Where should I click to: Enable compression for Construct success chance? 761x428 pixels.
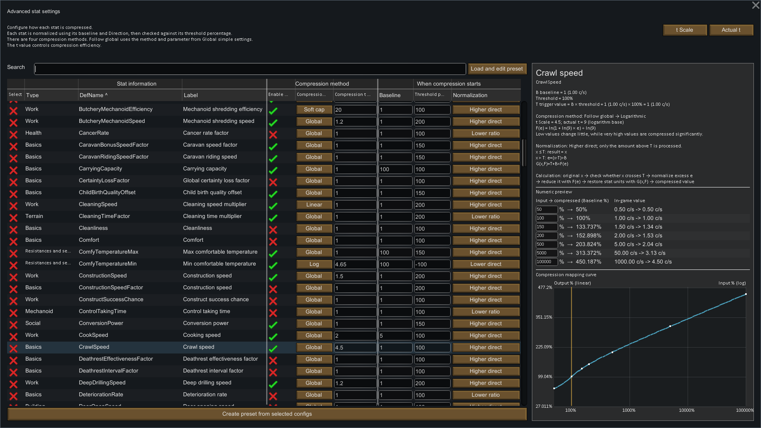[273, 301]
